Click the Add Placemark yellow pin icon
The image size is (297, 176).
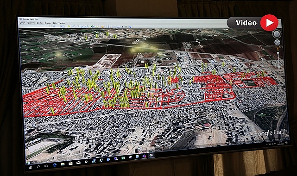(69, 26)
